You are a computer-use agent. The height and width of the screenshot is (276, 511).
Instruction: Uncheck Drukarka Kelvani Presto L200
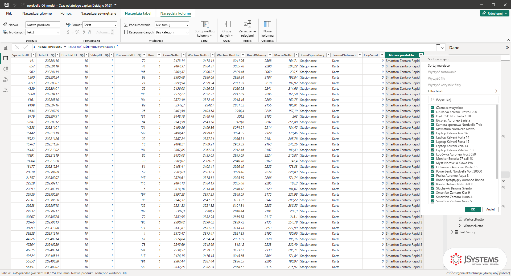tap(432, 112)
